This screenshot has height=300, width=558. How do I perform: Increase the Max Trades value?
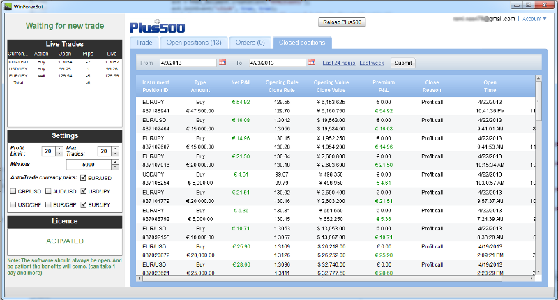115,149
